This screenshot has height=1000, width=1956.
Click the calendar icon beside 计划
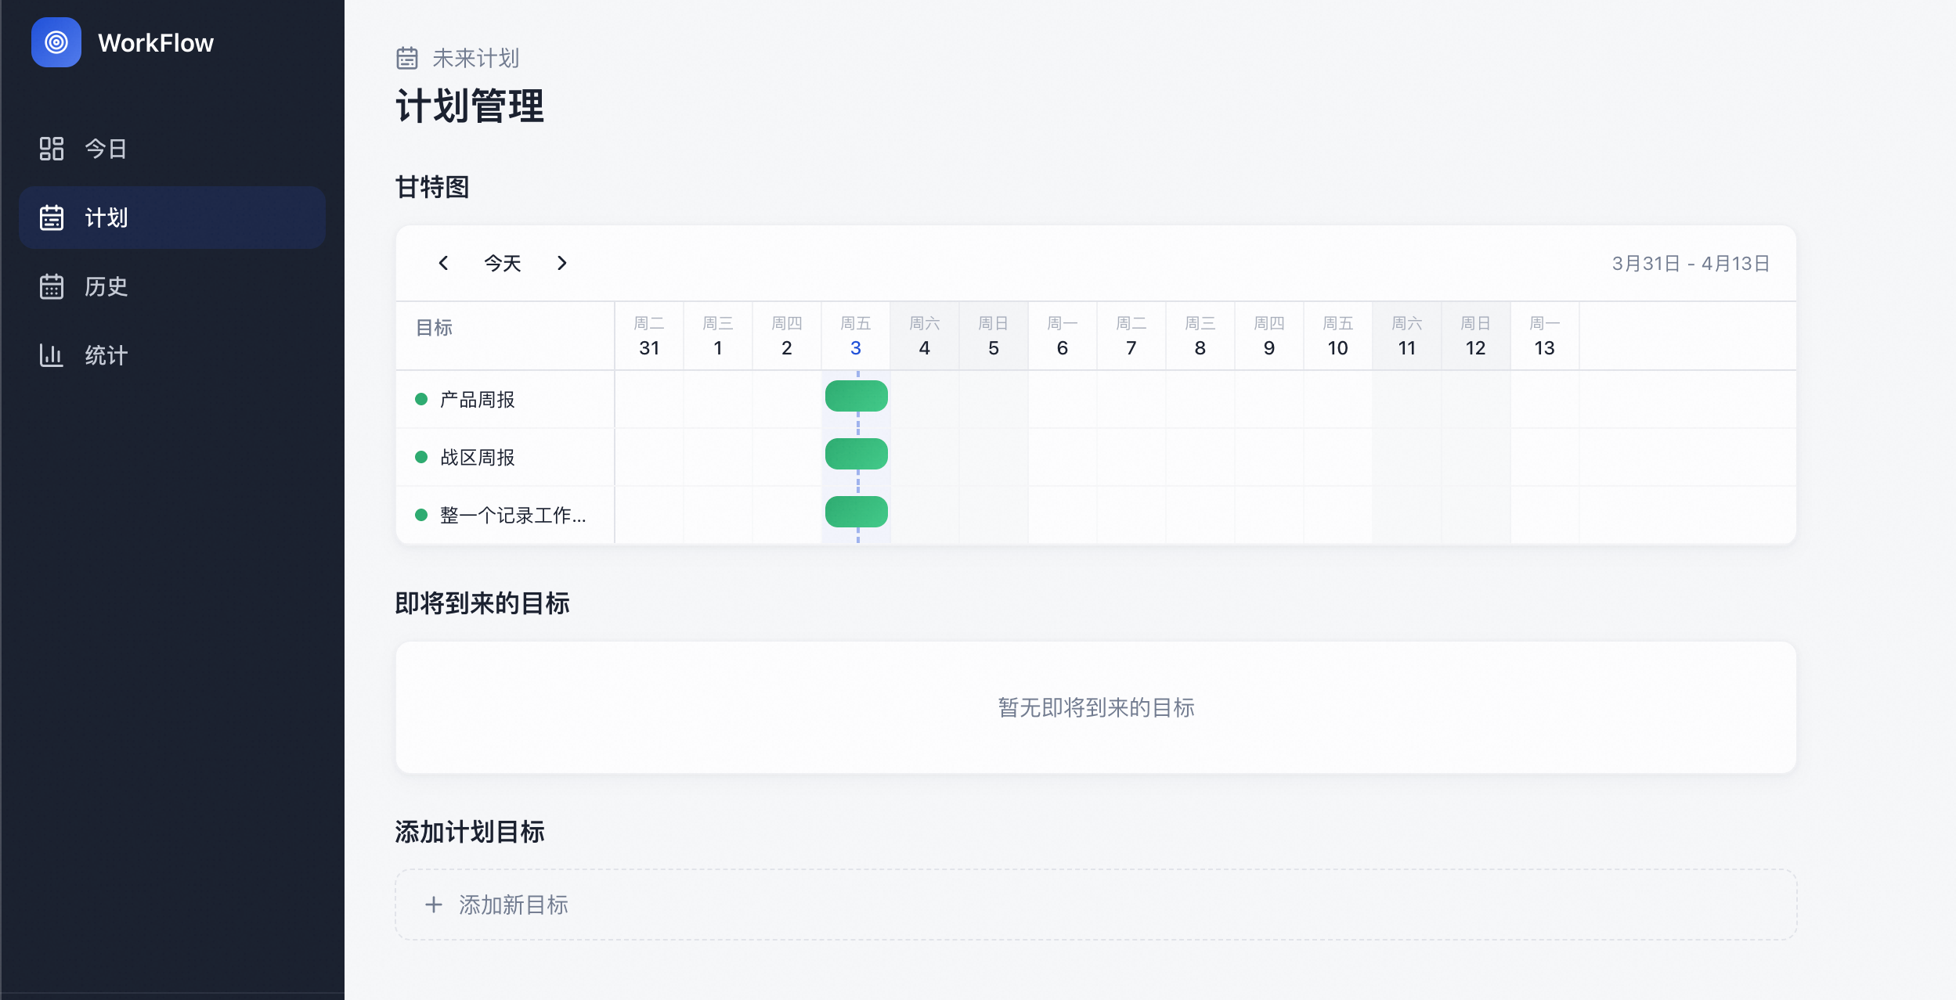[x=52, y=218]
